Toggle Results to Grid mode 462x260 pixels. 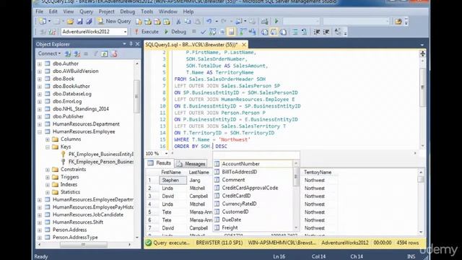pos(274,32)
